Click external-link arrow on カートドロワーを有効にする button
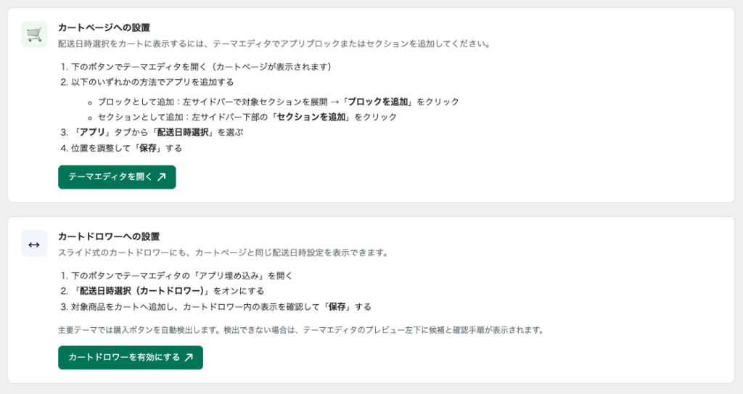Screen dimensions: 743x394 [x=189, y=358]
